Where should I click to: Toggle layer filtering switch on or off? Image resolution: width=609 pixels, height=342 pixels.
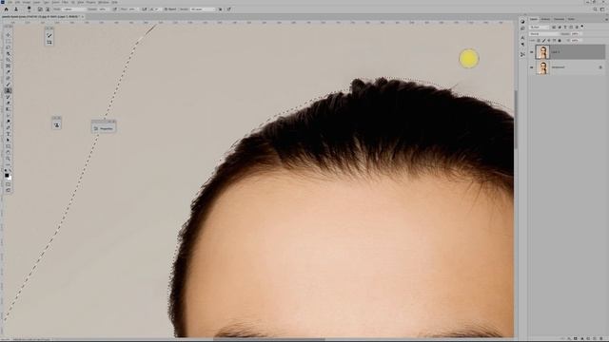coord(582,26)
